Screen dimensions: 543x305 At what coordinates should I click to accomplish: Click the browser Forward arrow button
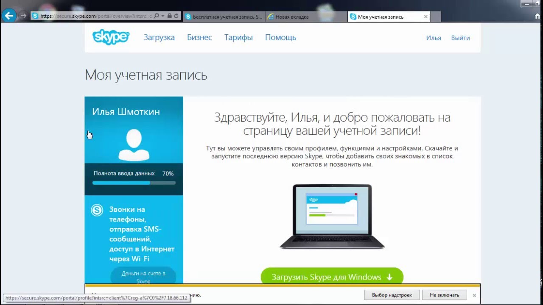coord(23,16)
